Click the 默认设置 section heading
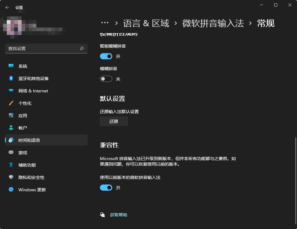 (x=113, y=99)
